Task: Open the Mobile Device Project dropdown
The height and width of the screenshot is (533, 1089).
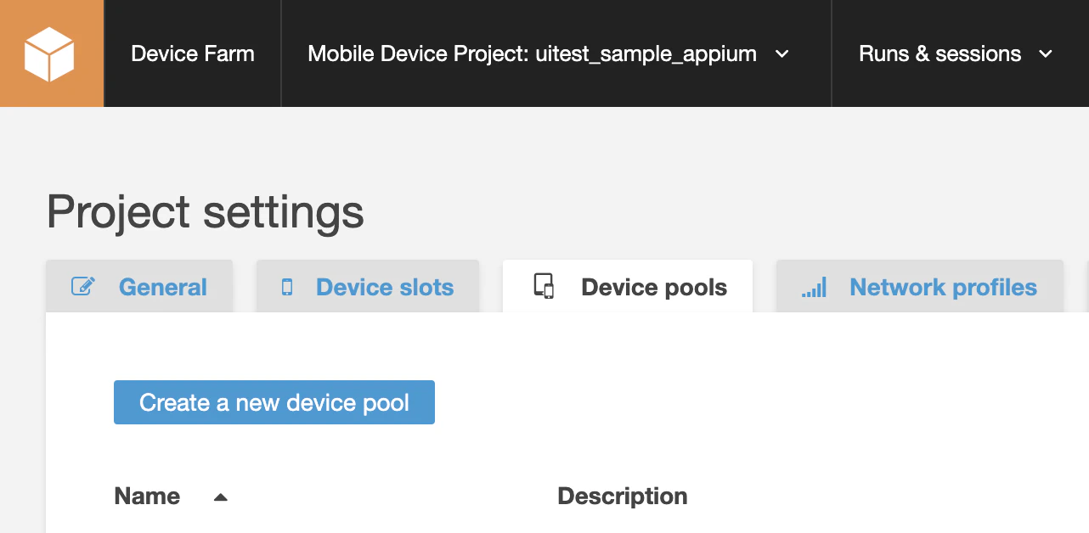Action: pyautogui.click(x=532, y=54)
